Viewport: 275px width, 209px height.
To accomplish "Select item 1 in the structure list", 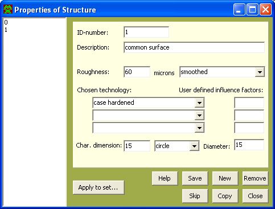I will click(x=6, y=30).
